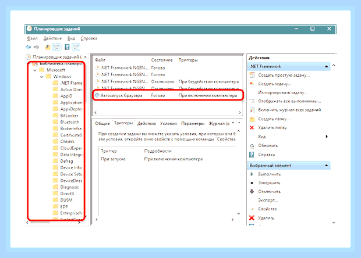The width and height of the screenshot is (361, 258).
Task: Switch to the Триггеры tab
Action: click(x=123, y=123)
